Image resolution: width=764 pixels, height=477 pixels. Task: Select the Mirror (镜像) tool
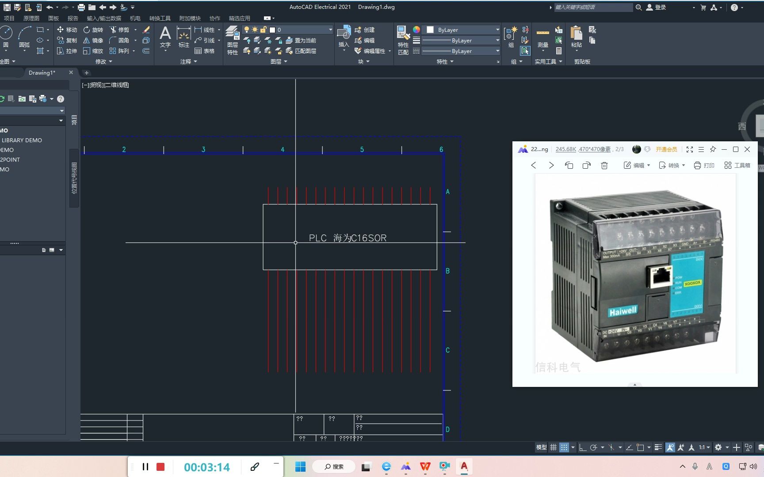click(93, 40)
